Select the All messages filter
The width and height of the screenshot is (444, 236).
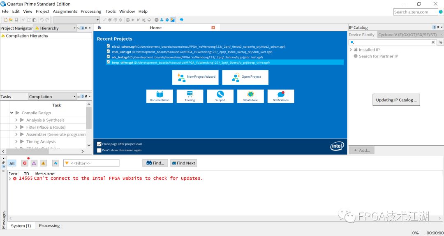[x=12, y=164]
